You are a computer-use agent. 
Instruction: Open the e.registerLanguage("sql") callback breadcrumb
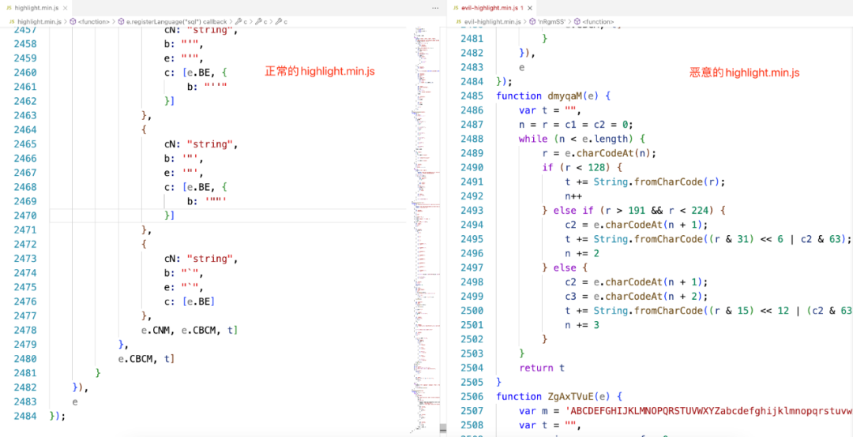[173, 22]
